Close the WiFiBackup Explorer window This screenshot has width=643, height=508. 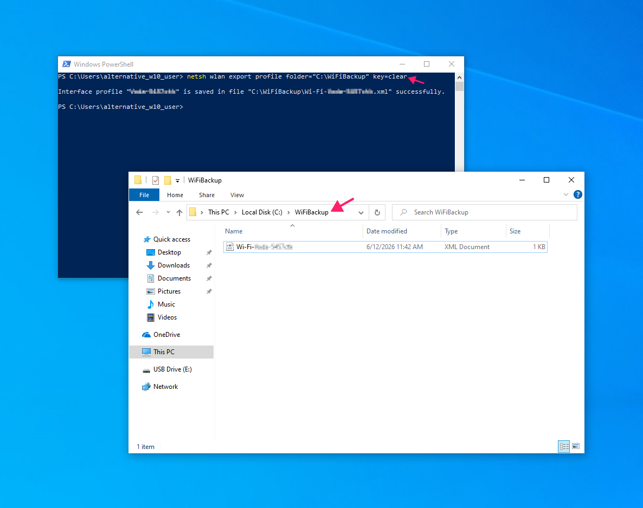571,180
